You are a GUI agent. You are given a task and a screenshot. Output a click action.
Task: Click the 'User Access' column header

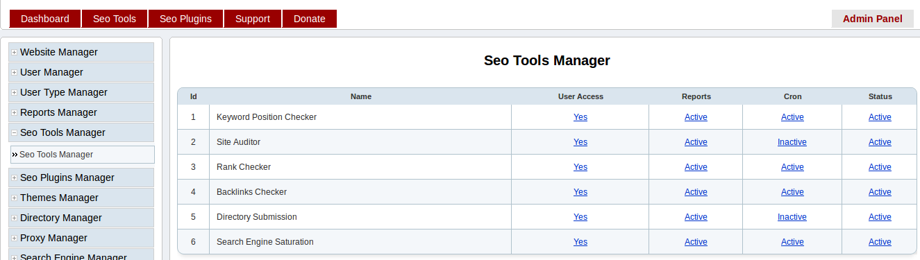point(580,96)
